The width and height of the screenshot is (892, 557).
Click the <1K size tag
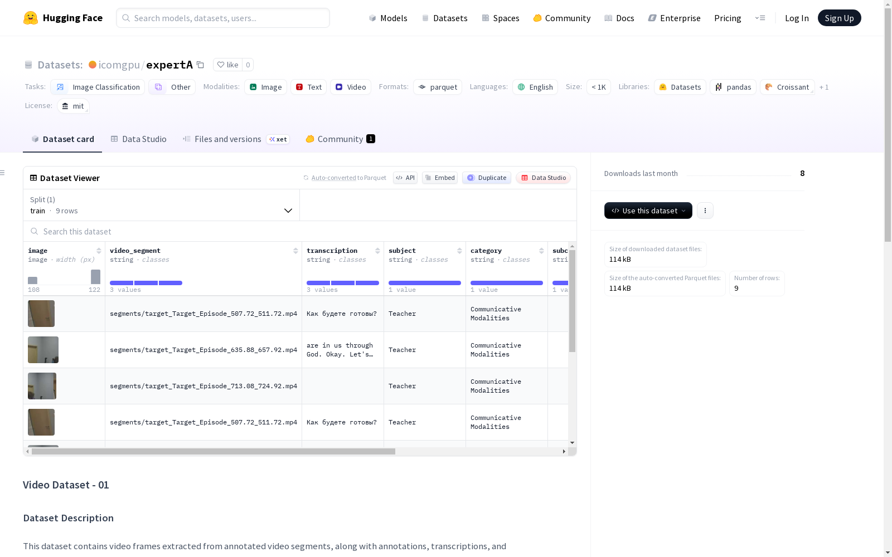[x=599, y=87]
